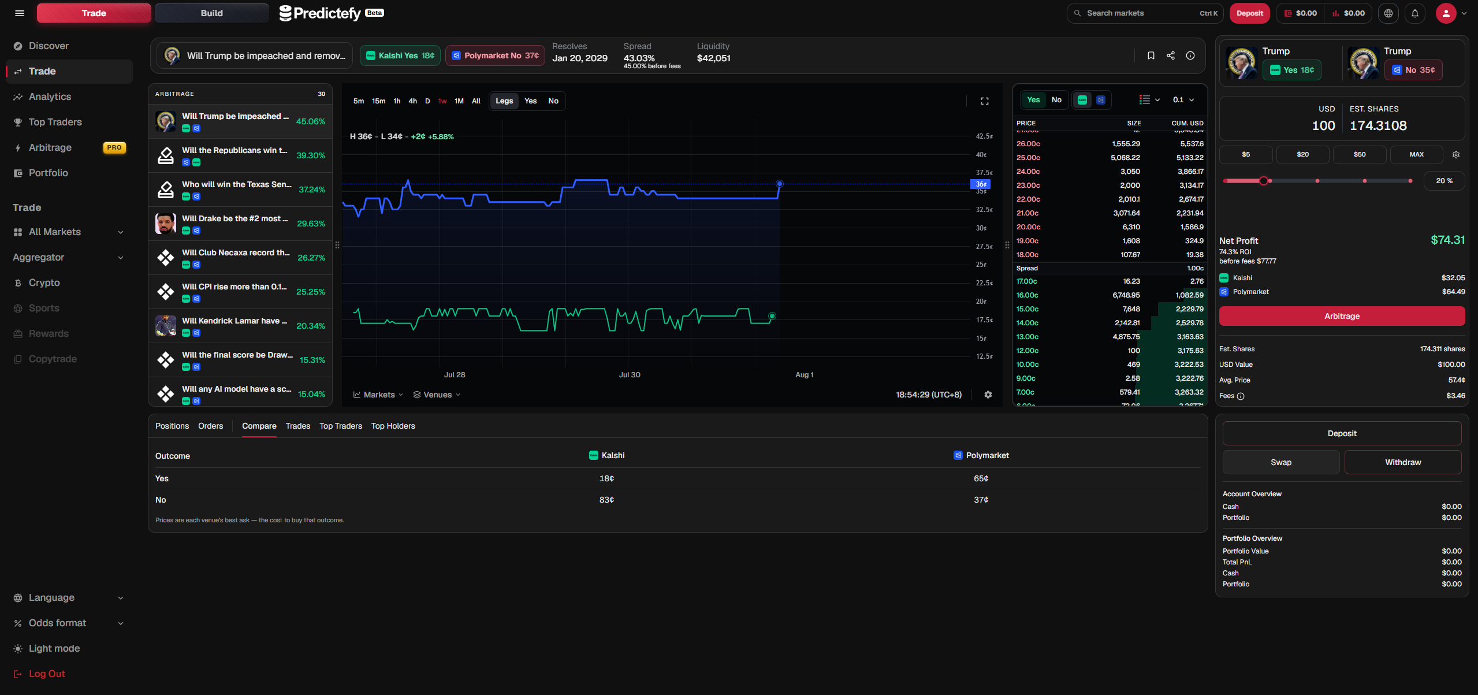Click the top bar Deposit button
1478x695 pixels.
click(1249, 13)
